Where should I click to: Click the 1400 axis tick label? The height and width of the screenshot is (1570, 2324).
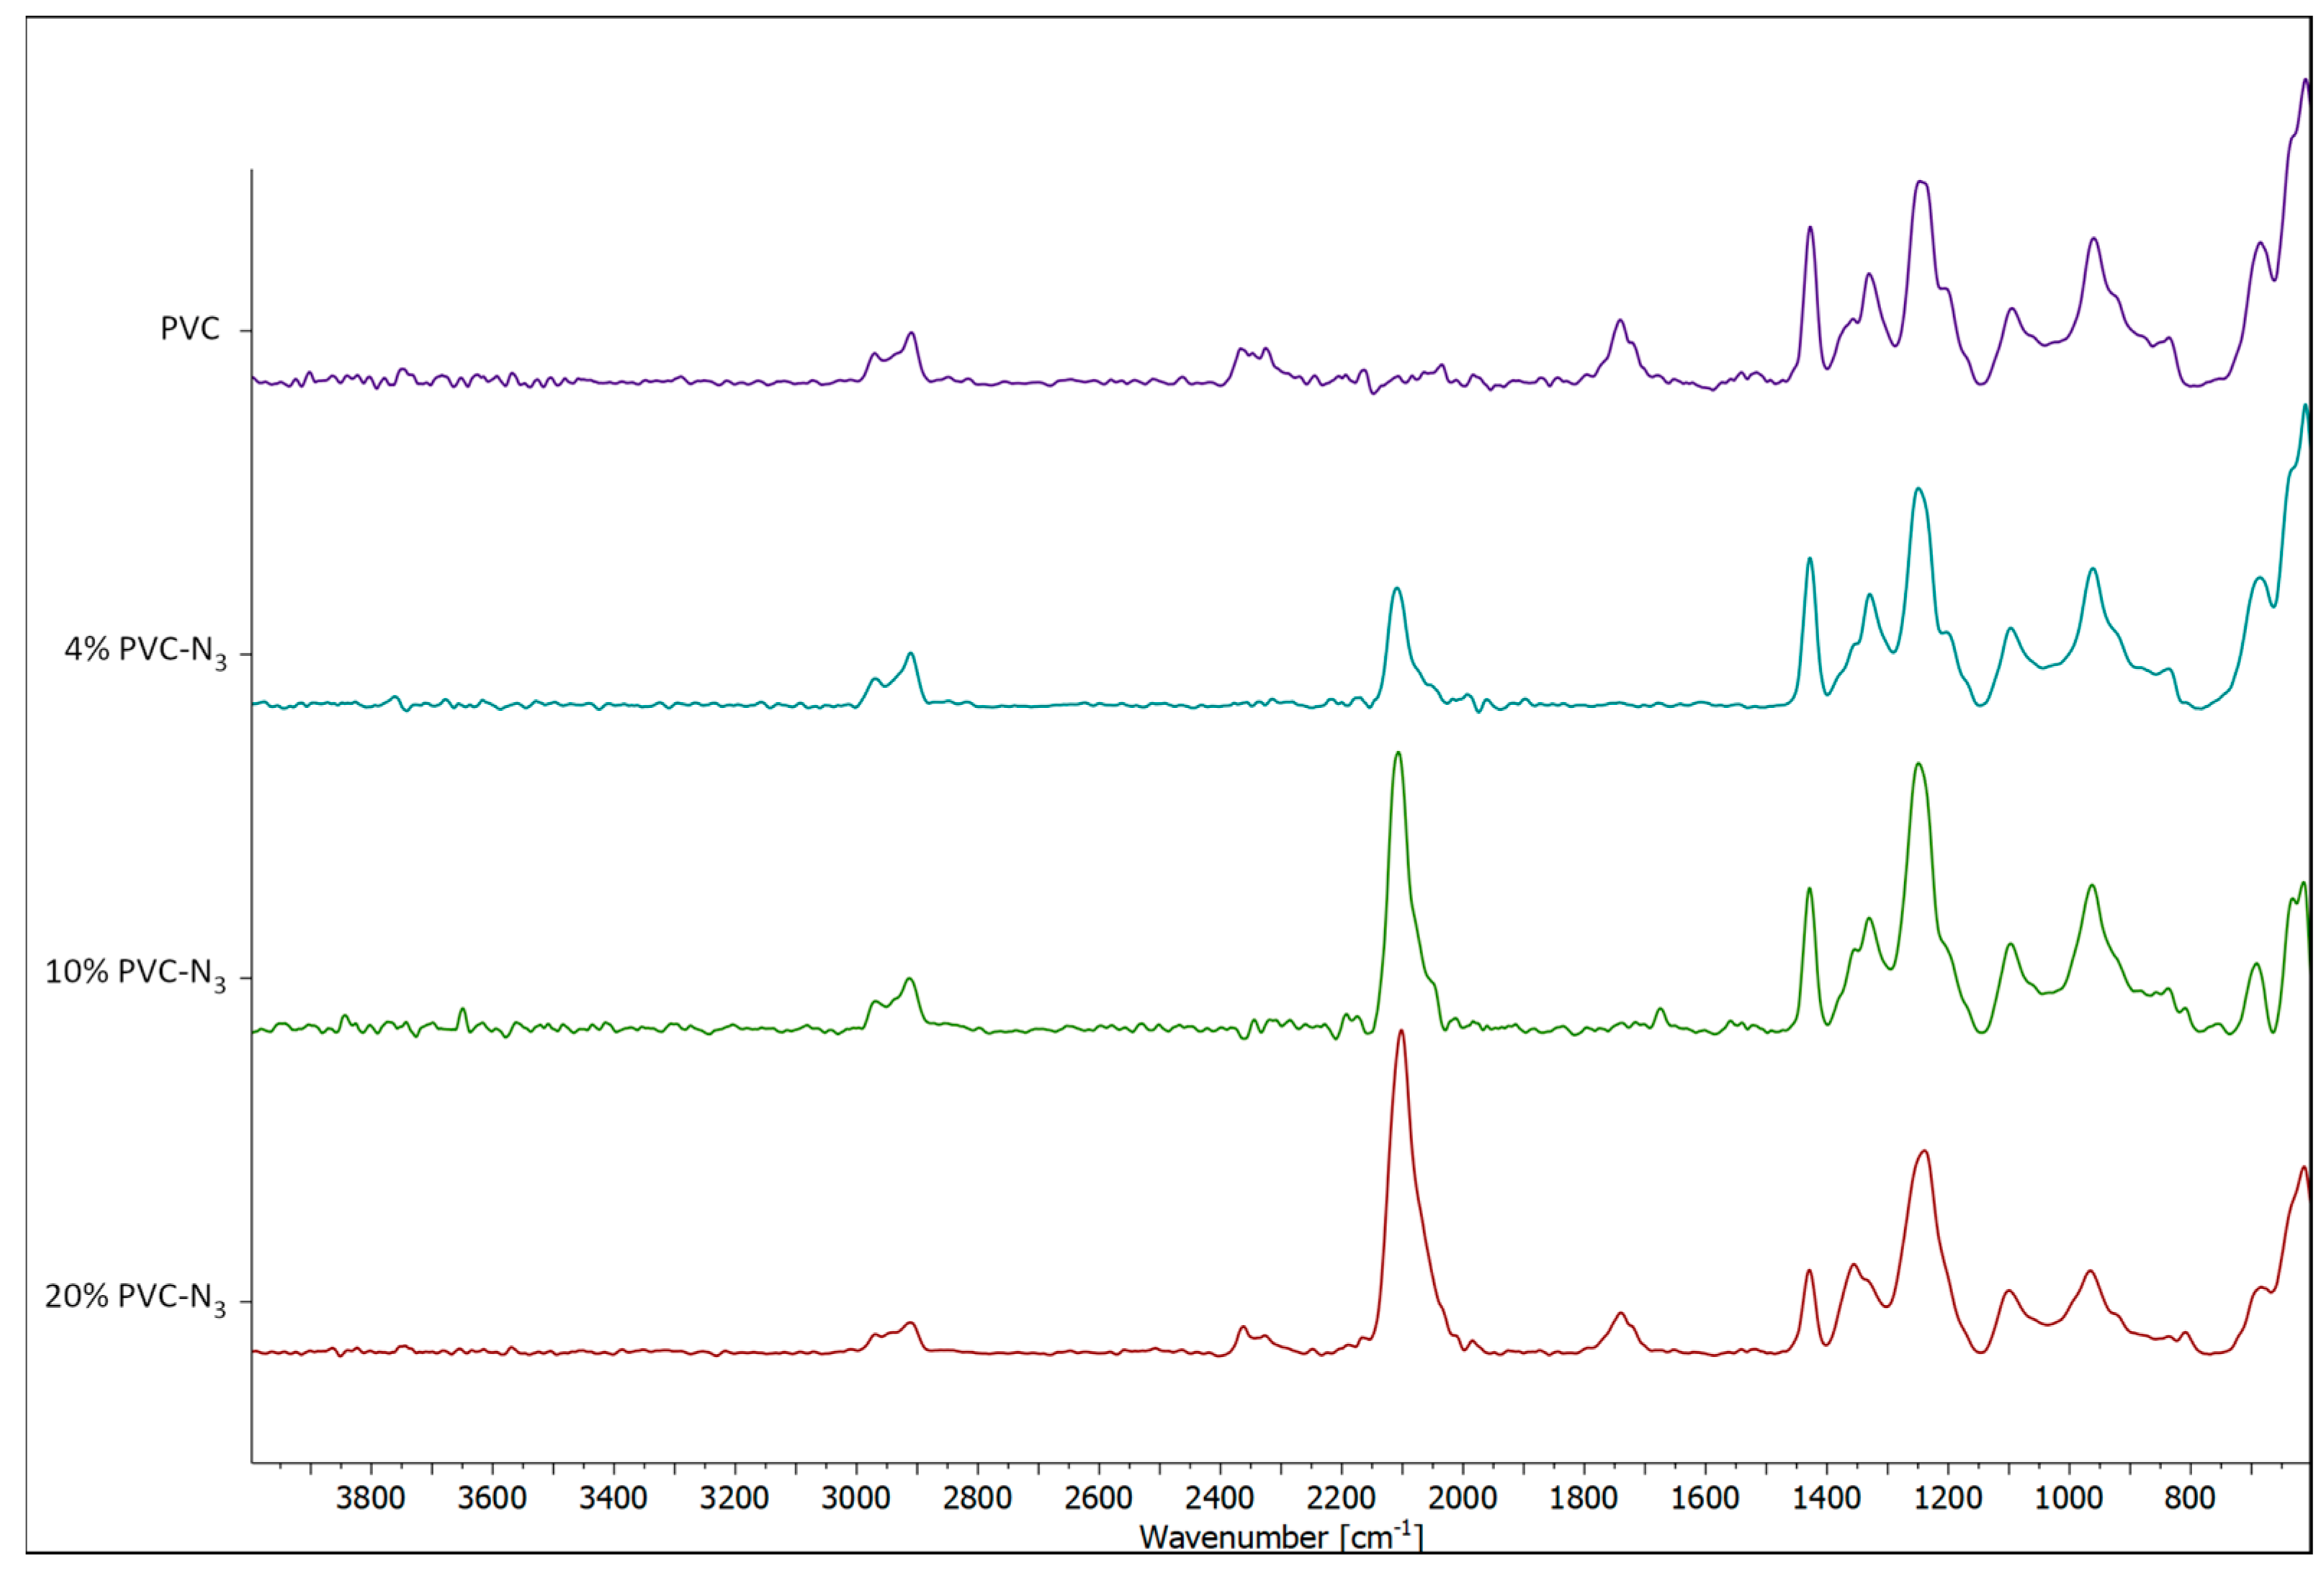point(1827,1498)
